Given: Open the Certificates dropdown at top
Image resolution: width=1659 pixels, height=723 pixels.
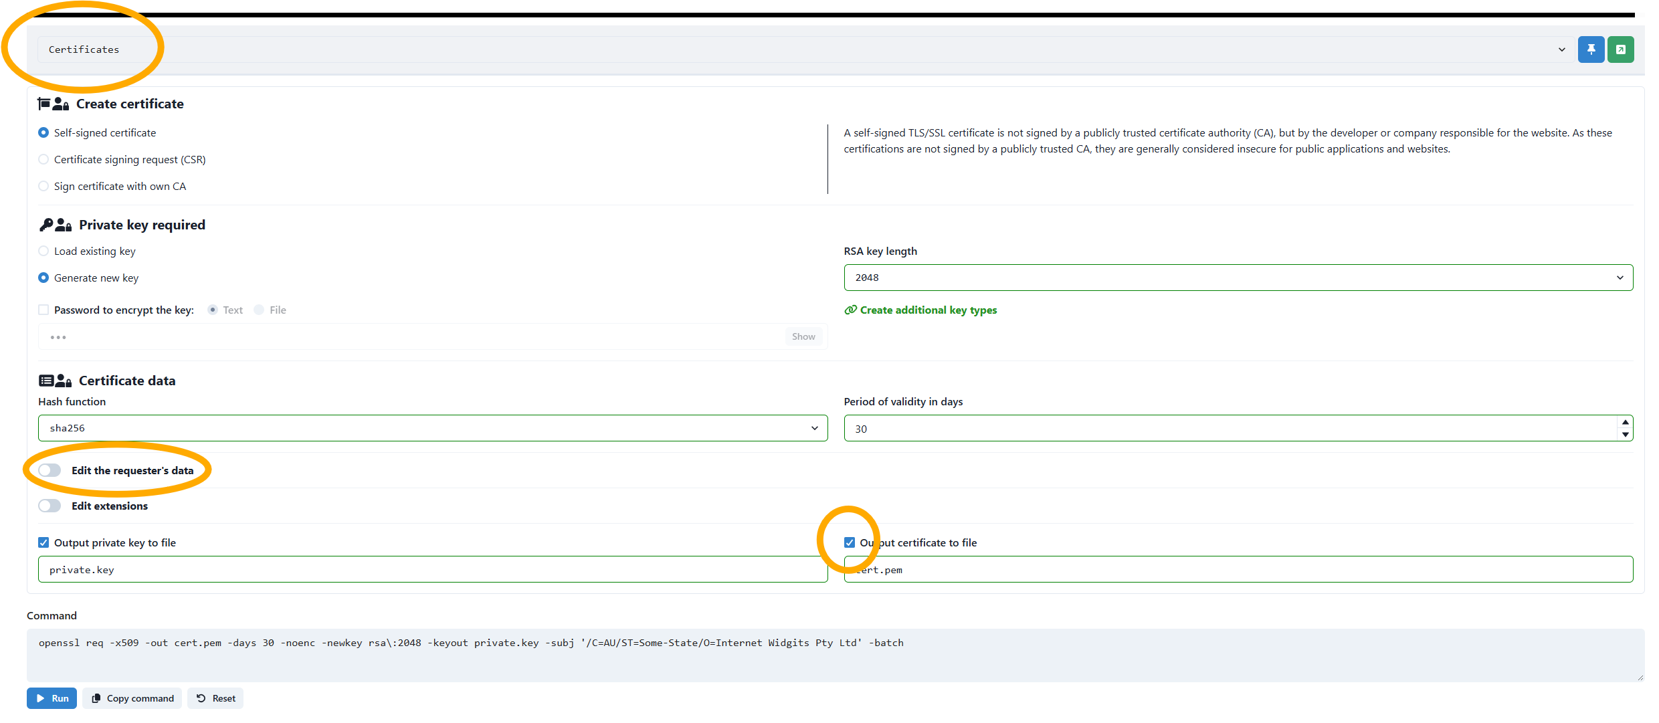Looking at the screenshot, I should point(801,49).
